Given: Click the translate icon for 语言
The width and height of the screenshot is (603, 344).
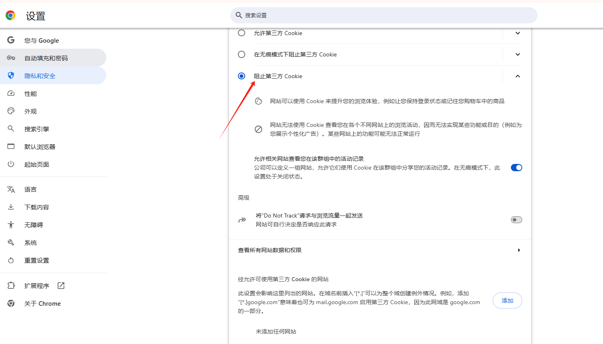Looking at the screenshot, I should point(11,189).
